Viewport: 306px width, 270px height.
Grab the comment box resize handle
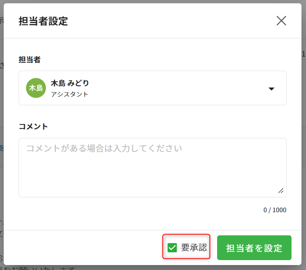click(281, 191)
